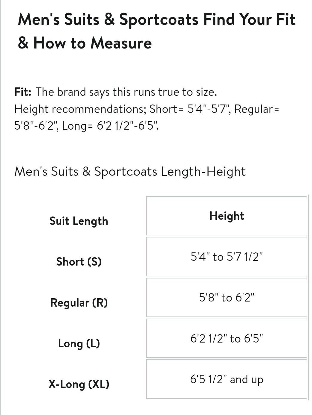Click "Short= 5'4"-5'7"" in the fit paragraph
312x415 pixels.
tap(189, 109)
